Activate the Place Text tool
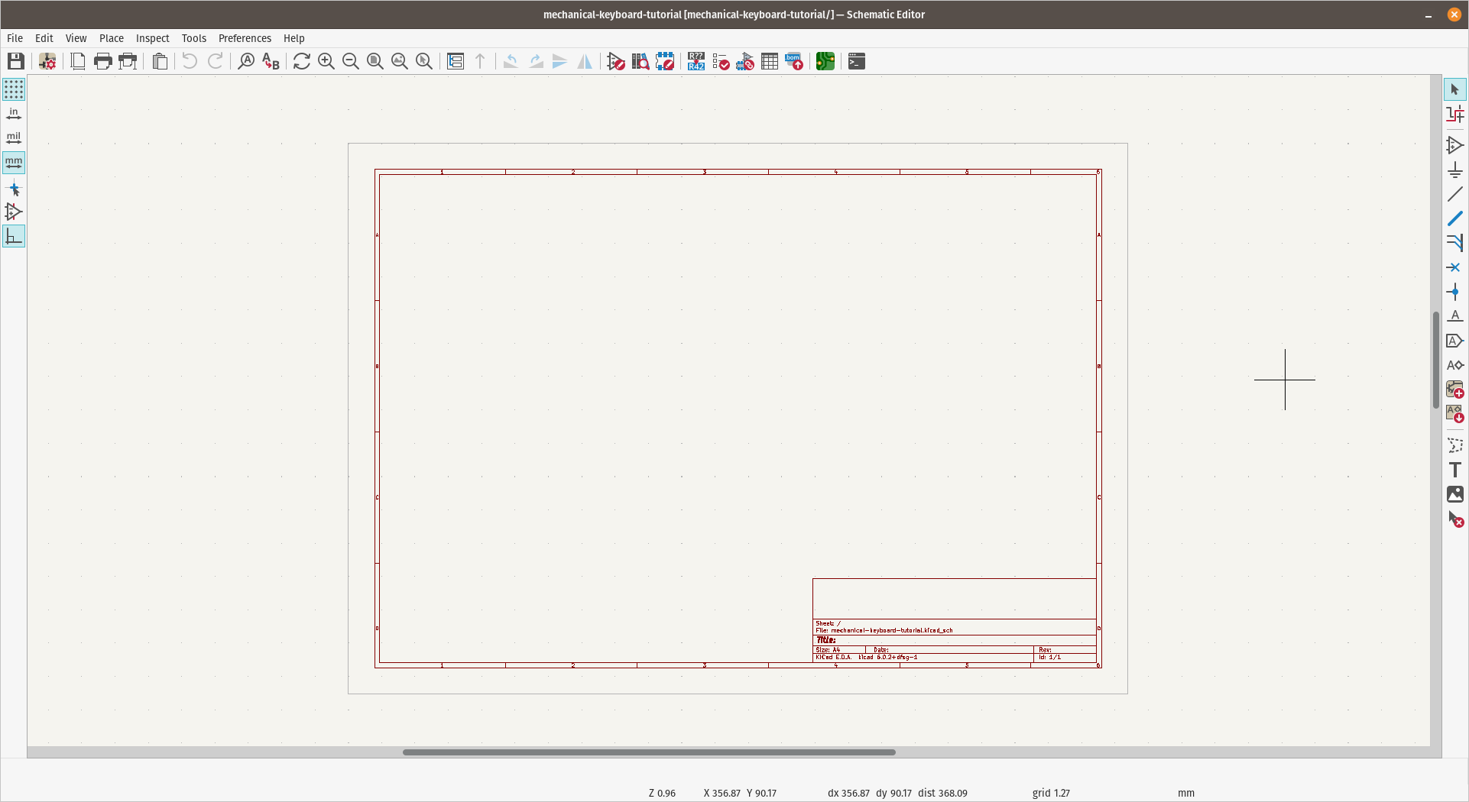 tap(1456, 470)
